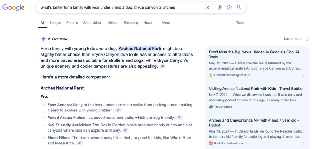Click the 'Easy Access:' bullet label

coord(60,105)
